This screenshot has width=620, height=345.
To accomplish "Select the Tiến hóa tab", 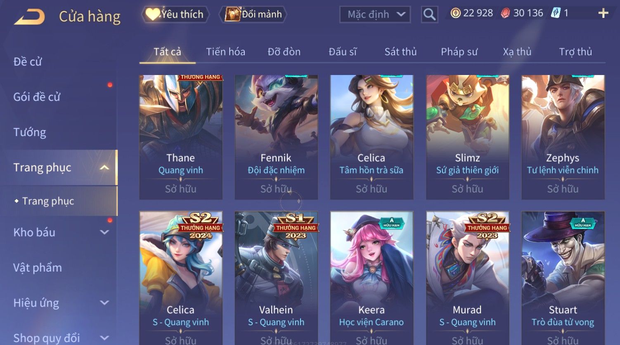I will (x=225, y=52).
